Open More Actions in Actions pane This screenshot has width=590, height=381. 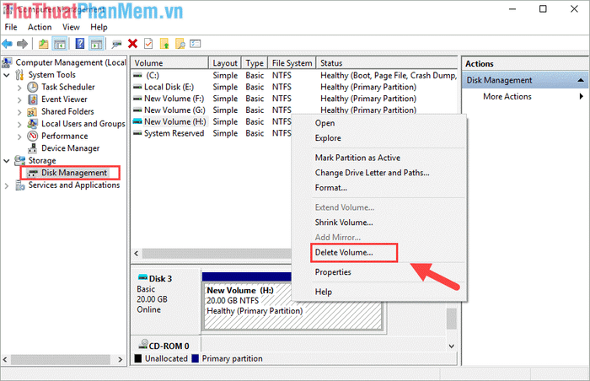[525, 97]
